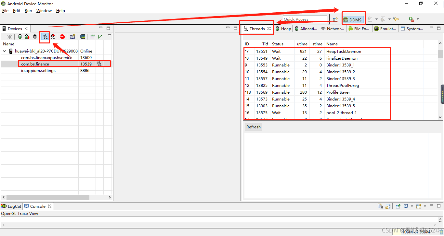Collapse the huawei-bkl_al20 device node
This screenshot has width=444, height=236.
coord(5,51)
